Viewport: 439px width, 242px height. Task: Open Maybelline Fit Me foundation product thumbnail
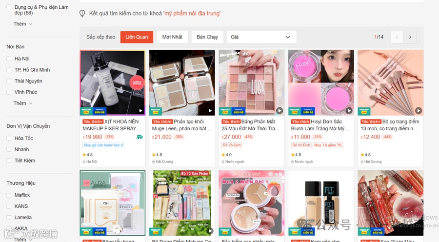click(321, 203)
